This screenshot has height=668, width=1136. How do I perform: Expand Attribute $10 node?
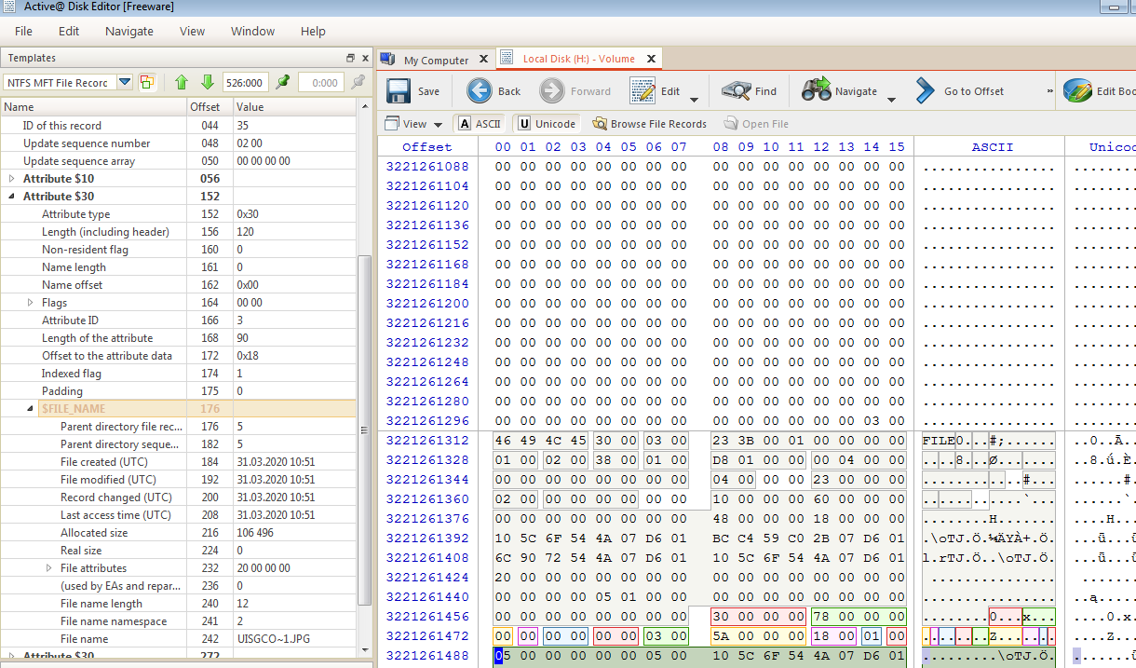[x=11, y=178]
